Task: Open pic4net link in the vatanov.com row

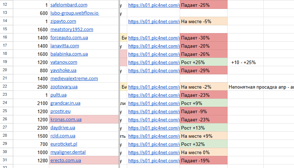Action: point(154,62)
